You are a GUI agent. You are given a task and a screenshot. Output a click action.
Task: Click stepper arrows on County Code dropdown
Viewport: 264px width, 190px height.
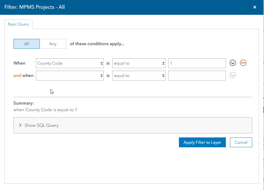pos(102,63)
